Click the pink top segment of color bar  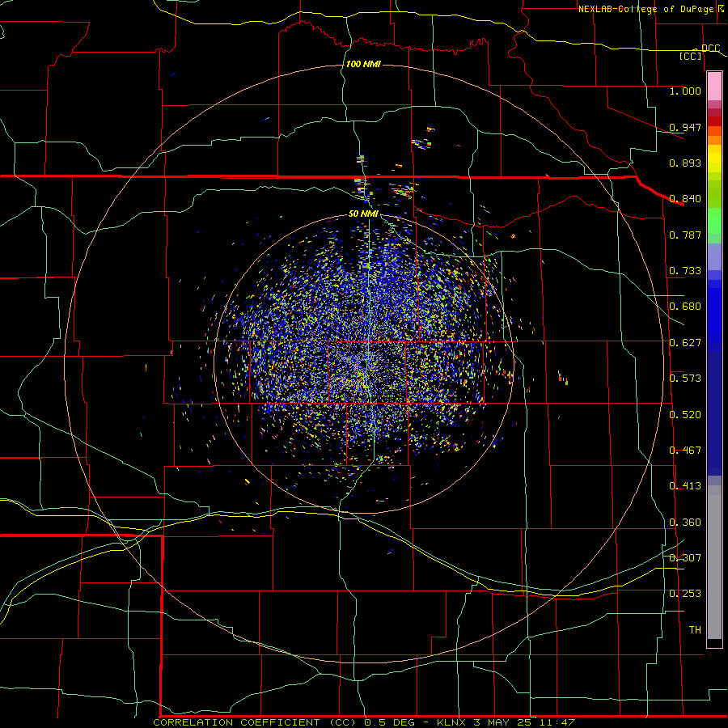click(714, 86)
